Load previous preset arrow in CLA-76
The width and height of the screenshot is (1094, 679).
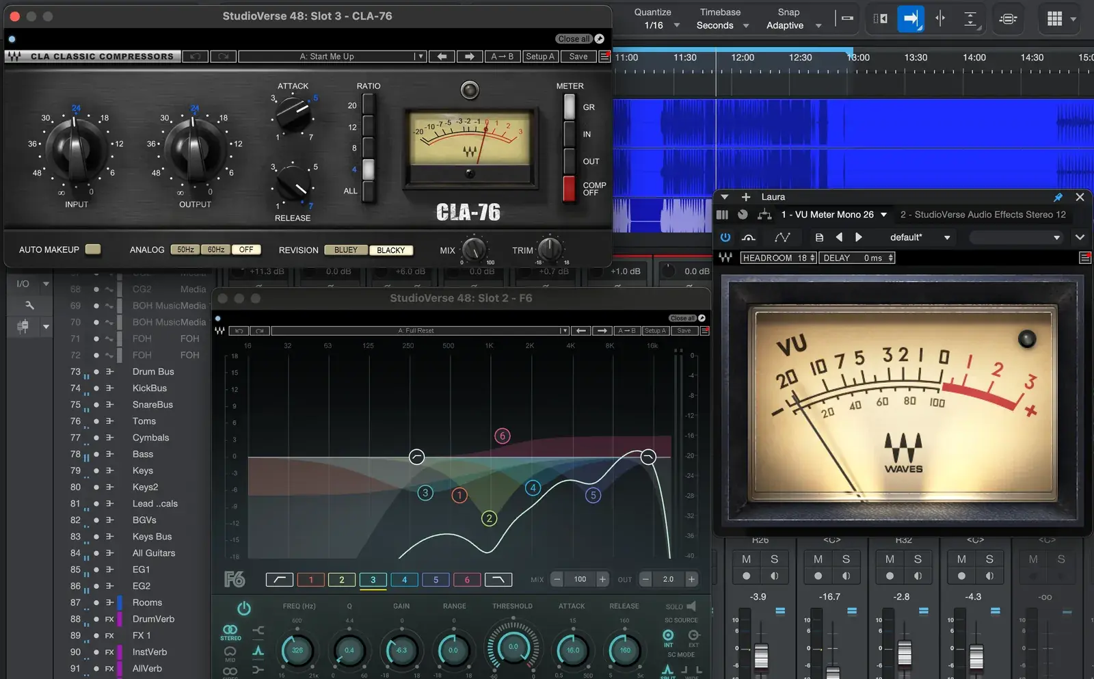coord(442,57)
